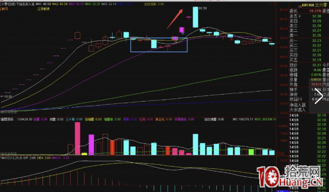Click the DEA: 3.64 value
329x192 pixels.
44,158
